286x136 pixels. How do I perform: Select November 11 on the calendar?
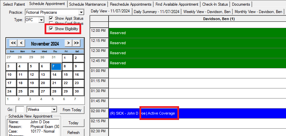click(x=22, y=75)
